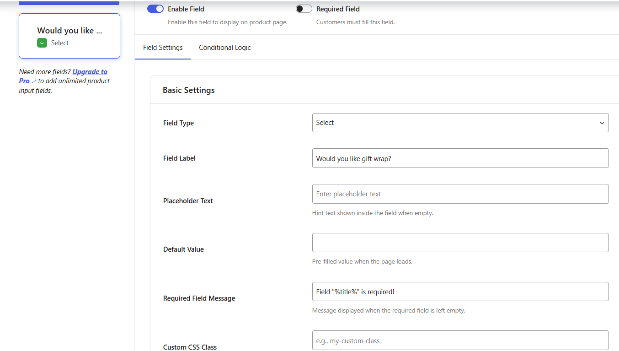The image size is (619, 351).
Task: Click the Custom CSS Class input field
Action: coord(460,340)
